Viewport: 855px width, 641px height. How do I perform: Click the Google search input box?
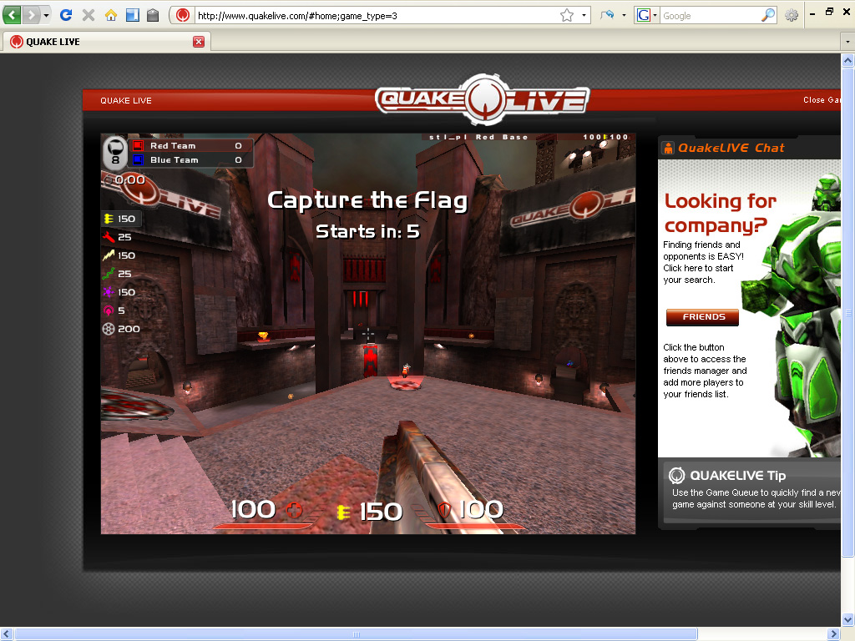coord(710,16)
